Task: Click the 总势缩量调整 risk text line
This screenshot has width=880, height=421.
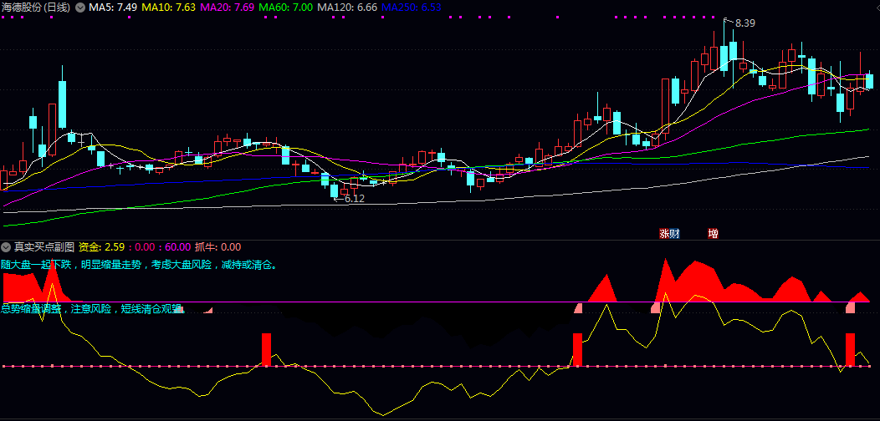Action: [x=93, y=308]
